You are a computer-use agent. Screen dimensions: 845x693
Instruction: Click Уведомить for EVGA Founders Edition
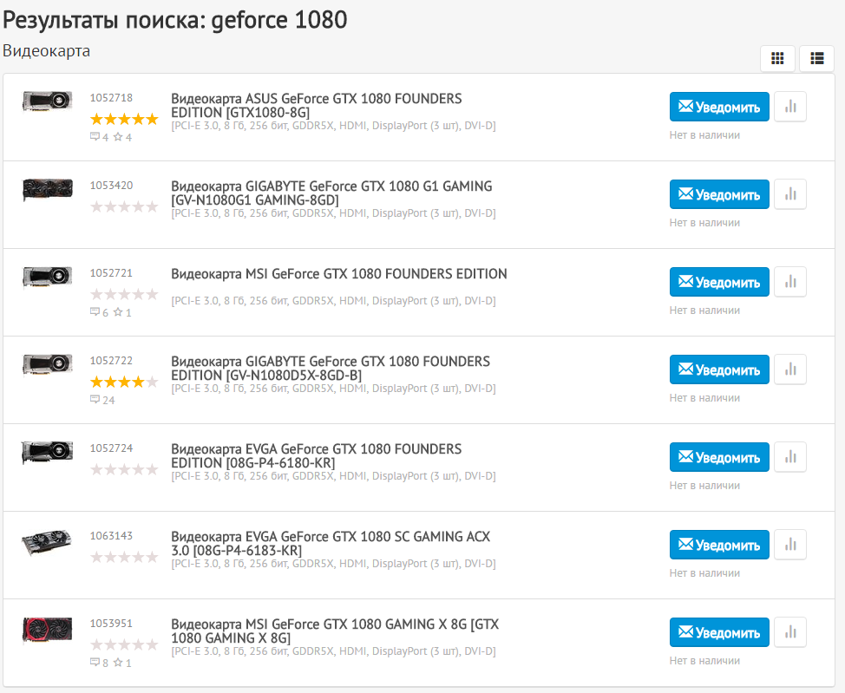click(x=719, y=457)
